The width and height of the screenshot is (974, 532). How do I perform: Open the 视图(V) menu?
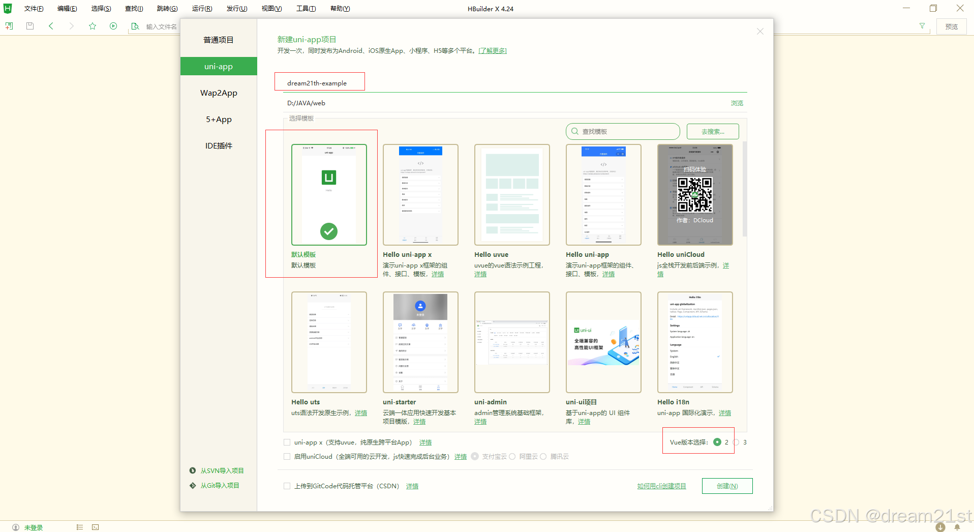[x=271, y=9]
